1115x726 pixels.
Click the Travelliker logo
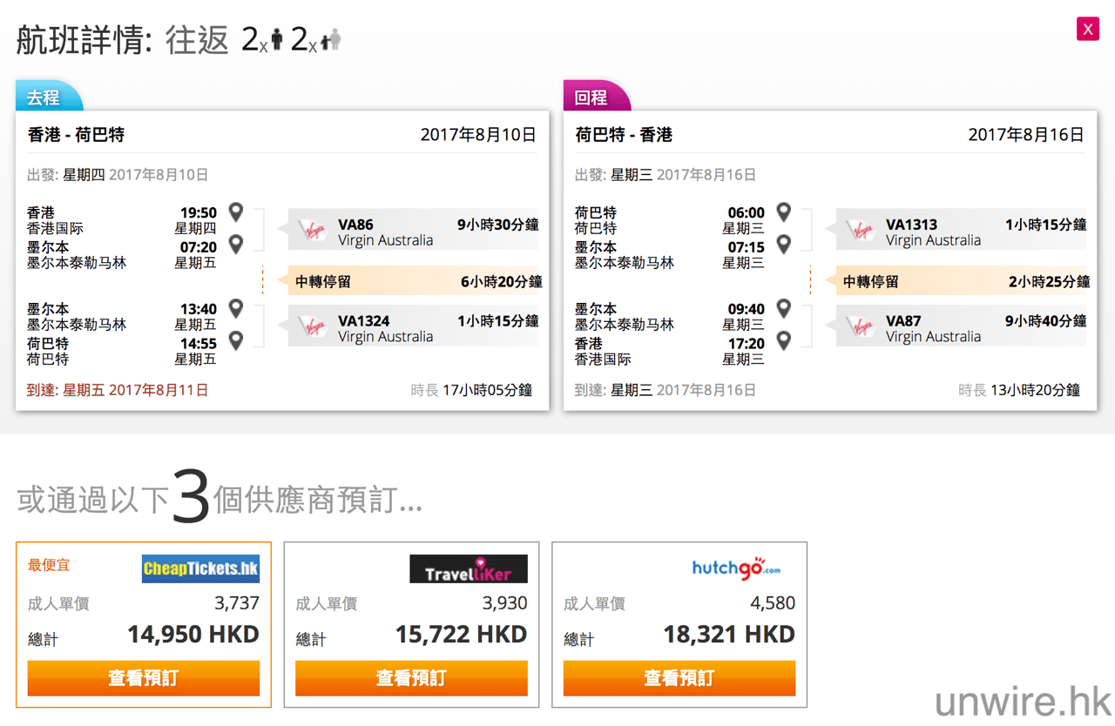469,570
